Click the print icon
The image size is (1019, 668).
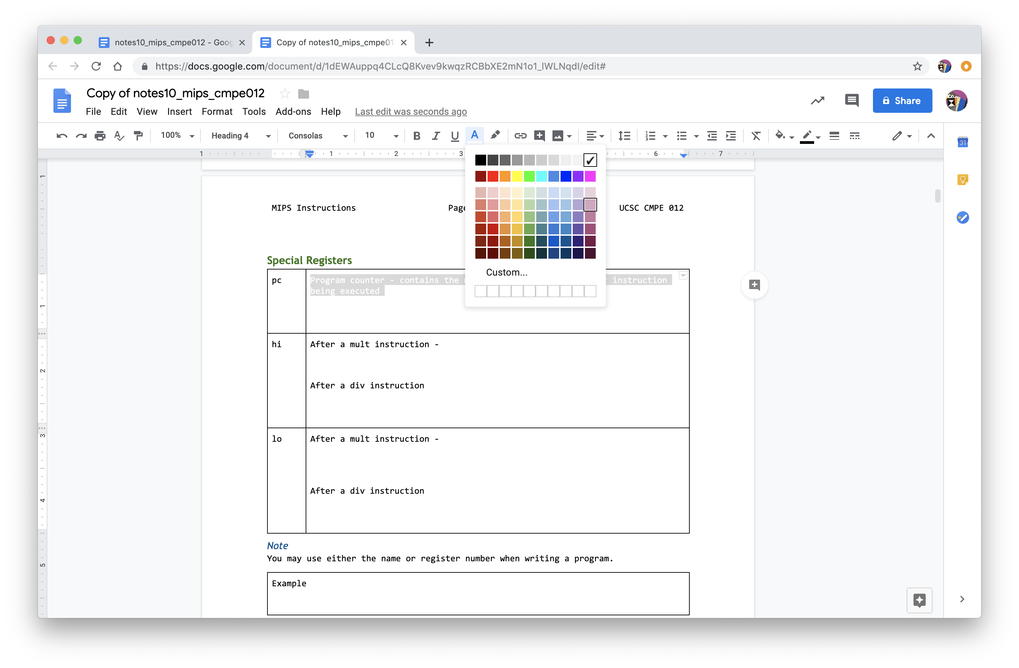(100, 135)
